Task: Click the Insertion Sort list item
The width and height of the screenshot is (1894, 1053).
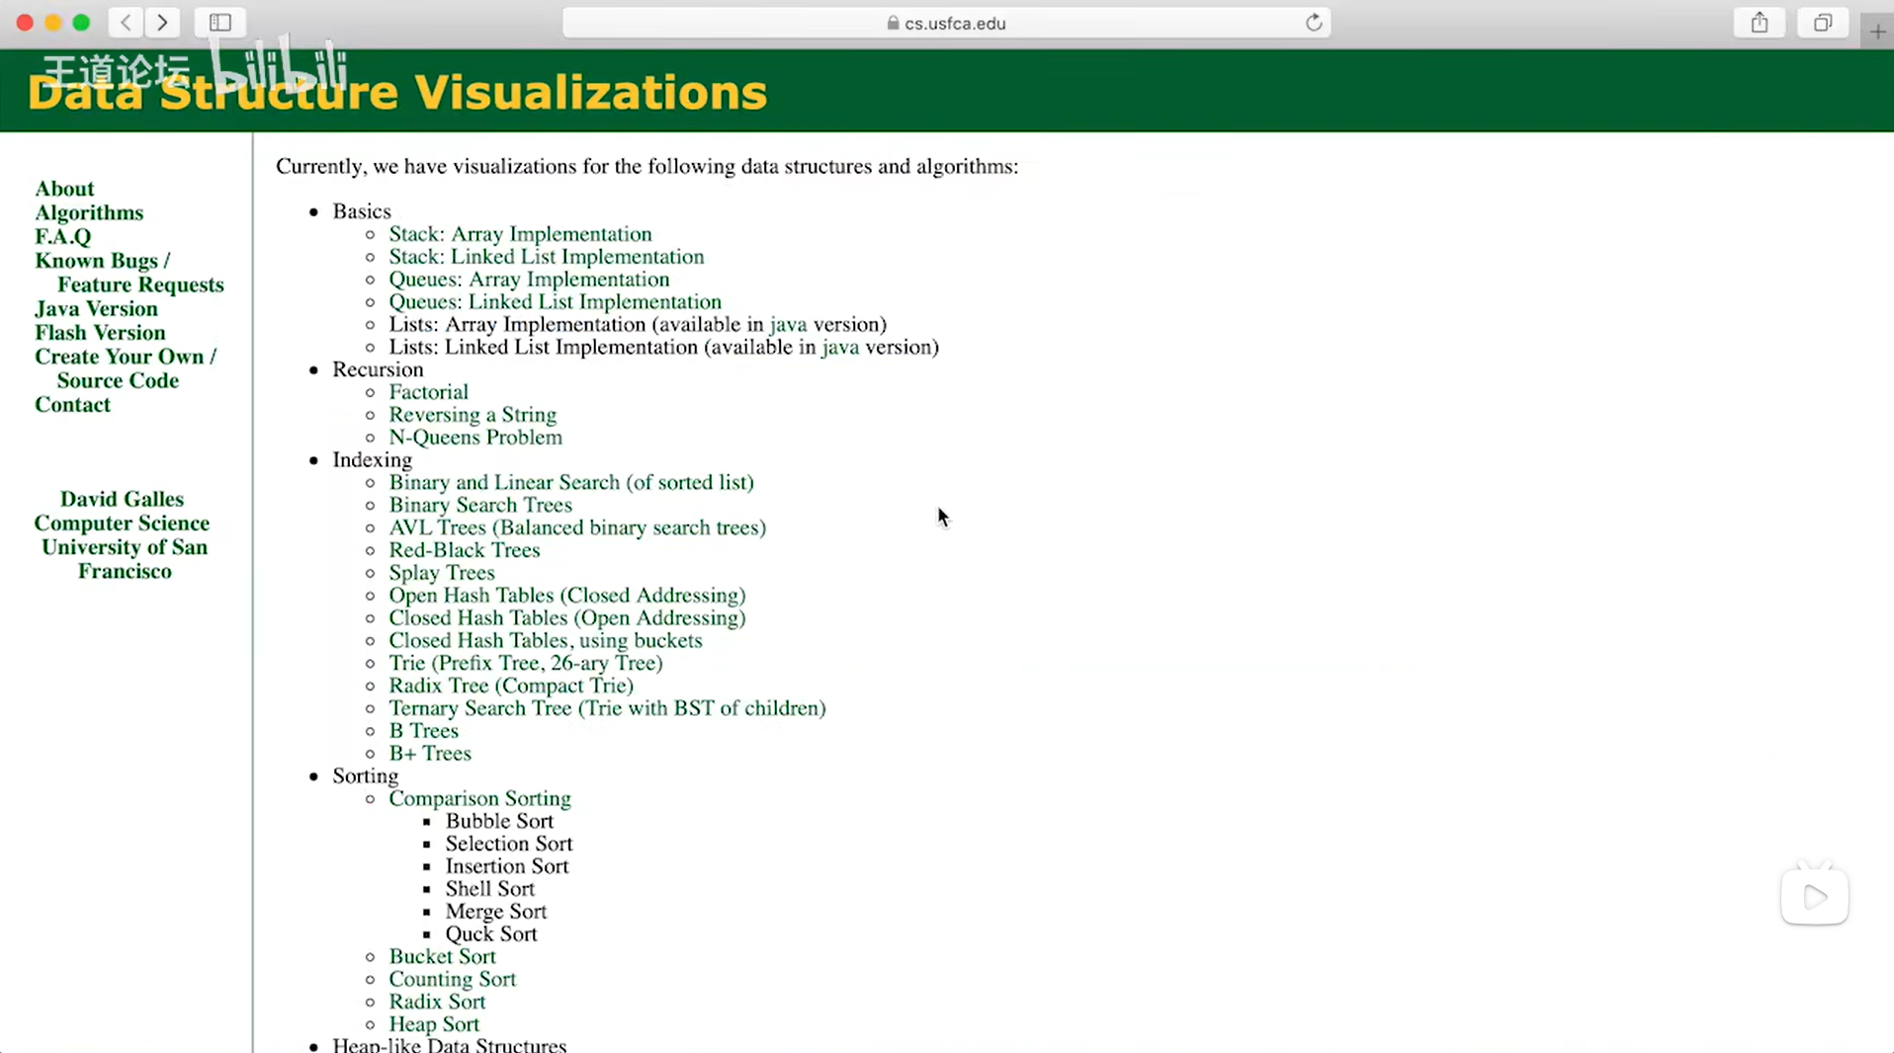Action: click(507, 868)
